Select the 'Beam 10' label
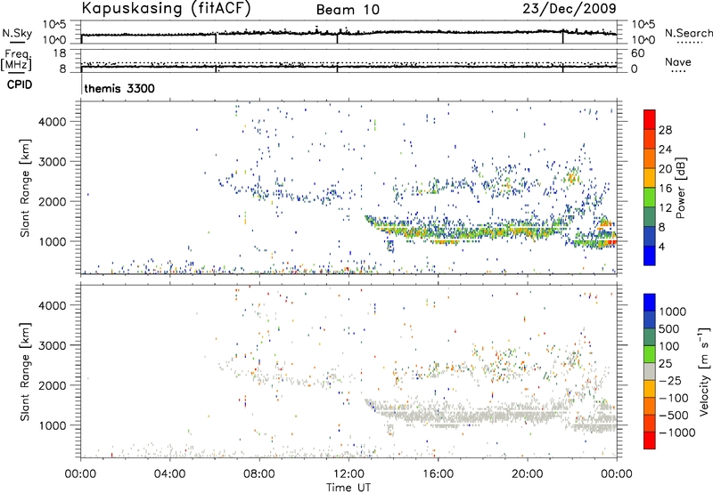713x493 pixels. click(348, 10)
